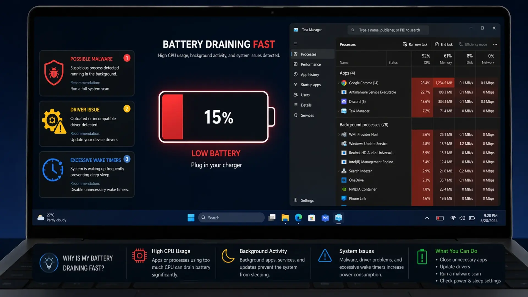Open Startup apps in Task Manager

click(310, 85)
